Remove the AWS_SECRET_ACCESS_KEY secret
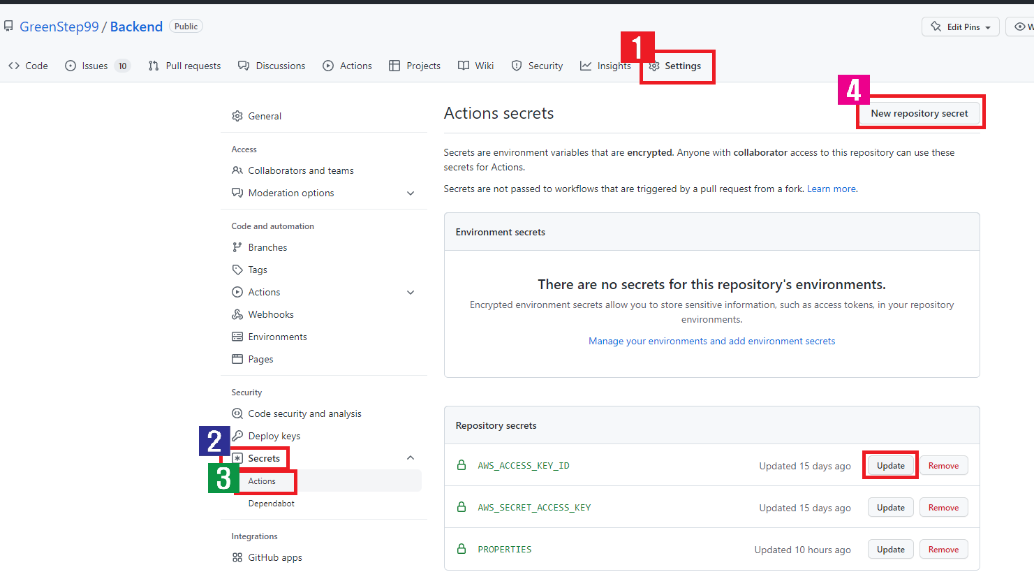Image resolution: width=1034 pixels, height=572 pixels. click(943, 508)
